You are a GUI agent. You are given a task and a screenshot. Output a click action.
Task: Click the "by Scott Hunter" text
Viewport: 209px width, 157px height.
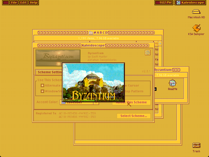[97, 57]
